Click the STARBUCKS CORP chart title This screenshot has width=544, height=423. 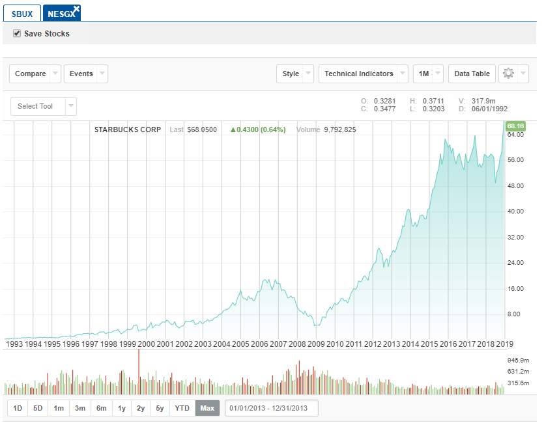[128, 130]
